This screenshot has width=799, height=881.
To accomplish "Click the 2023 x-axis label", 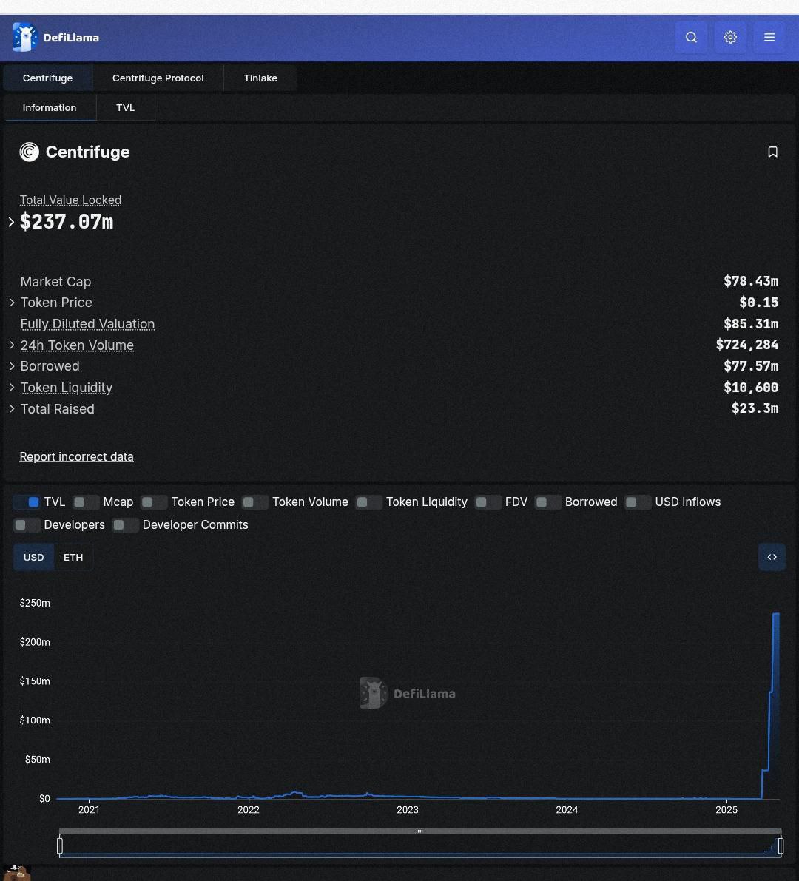I will click(x=408, y=810).
